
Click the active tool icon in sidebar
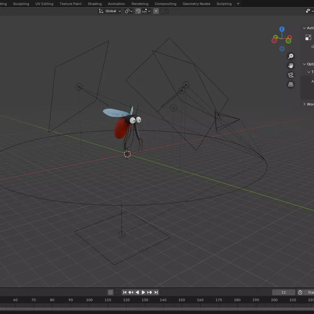click(308, 37)
